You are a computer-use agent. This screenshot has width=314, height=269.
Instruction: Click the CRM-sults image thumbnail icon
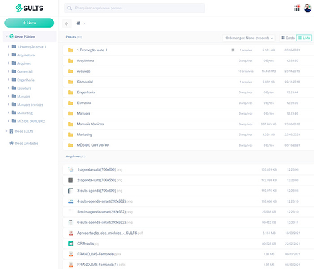71,243
